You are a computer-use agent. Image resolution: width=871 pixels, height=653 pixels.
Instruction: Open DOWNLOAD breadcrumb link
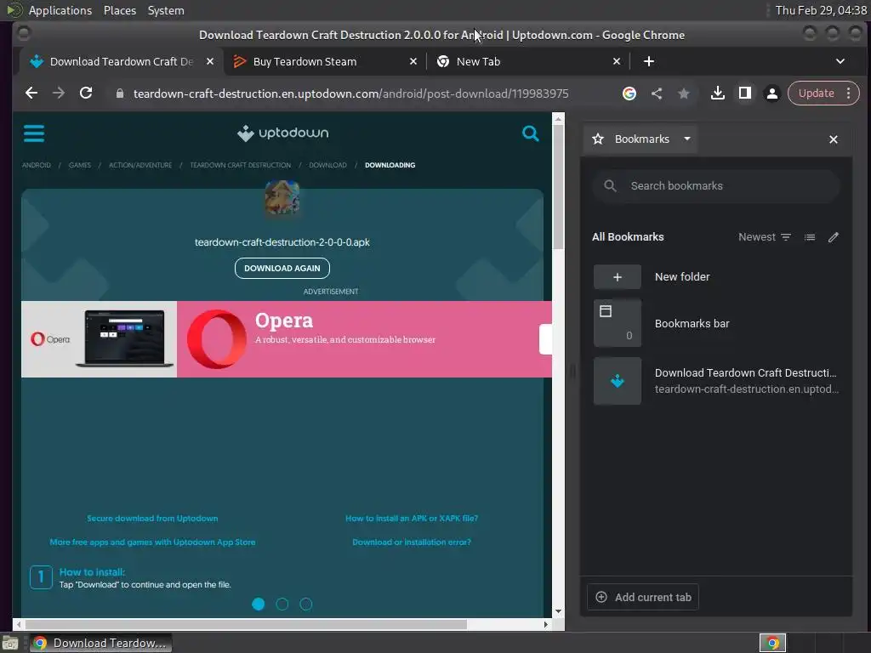(x=327, y=165)
